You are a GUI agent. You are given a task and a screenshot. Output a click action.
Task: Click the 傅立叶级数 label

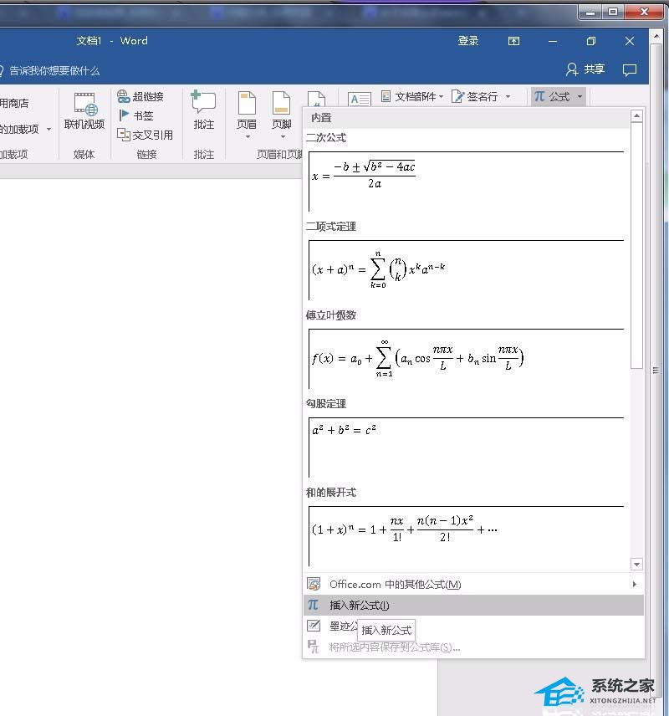tap(331, 315)
